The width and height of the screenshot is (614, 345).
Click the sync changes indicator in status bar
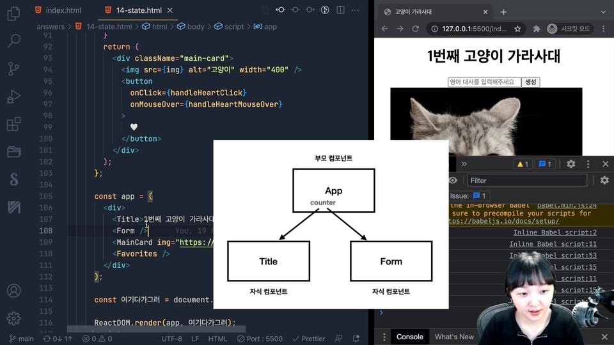point(58,339)
